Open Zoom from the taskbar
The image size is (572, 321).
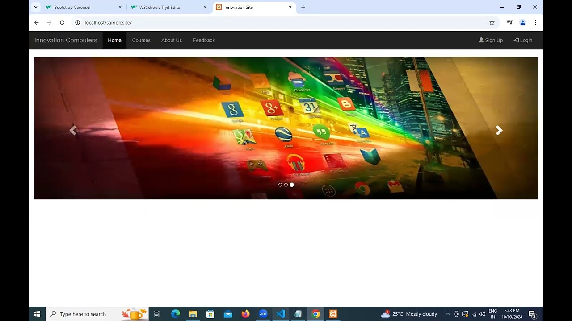(263, 314)
